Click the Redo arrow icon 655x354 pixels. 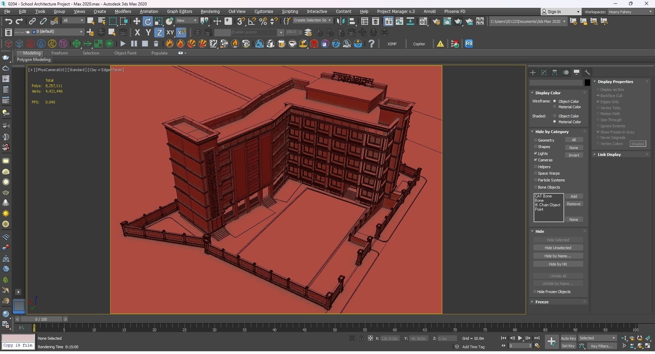tap(19, 21)
